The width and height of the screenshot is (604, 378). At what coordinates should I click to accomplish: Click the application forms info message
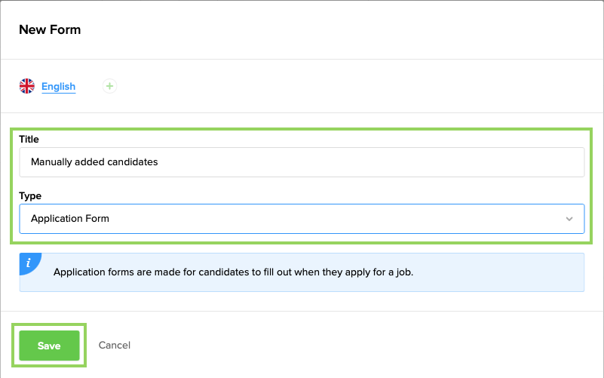pyautogui.click(x=233, y=272)
